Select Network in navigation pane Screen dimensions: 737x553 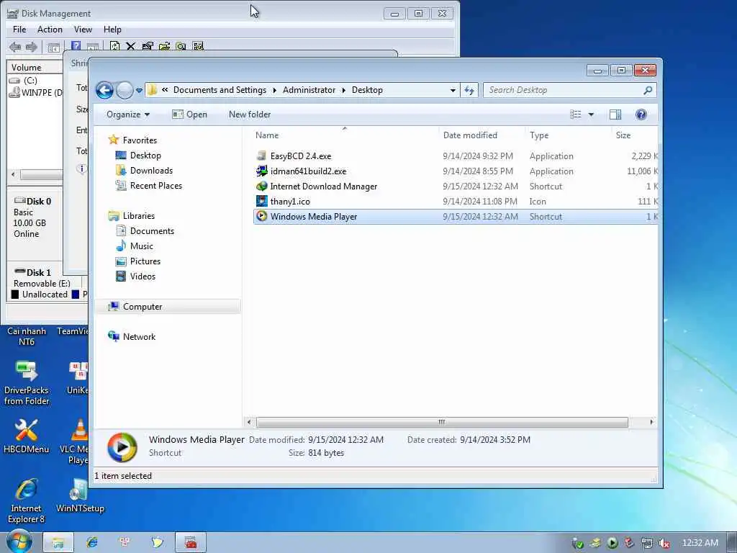tap(139, 337)
